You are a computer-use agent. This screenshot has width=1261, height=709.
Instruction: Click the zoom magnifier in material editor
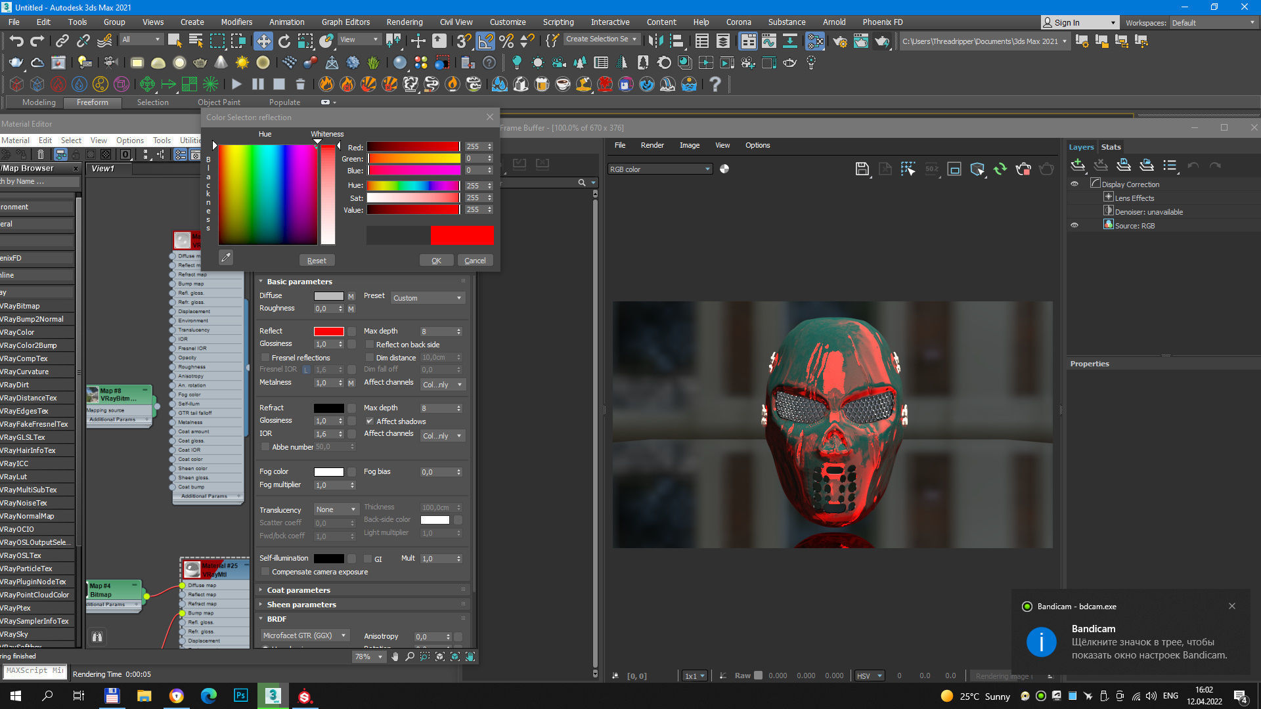click(410, 656)
